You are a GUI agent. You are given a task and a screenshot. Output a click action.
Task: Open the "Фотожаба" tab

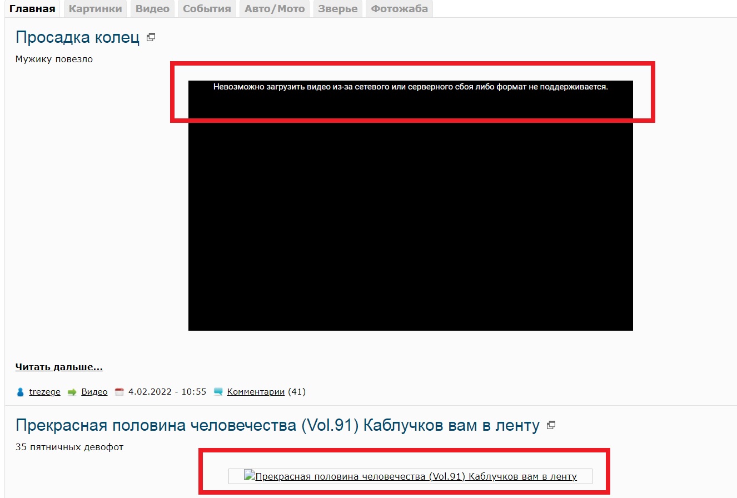point(399,9)
